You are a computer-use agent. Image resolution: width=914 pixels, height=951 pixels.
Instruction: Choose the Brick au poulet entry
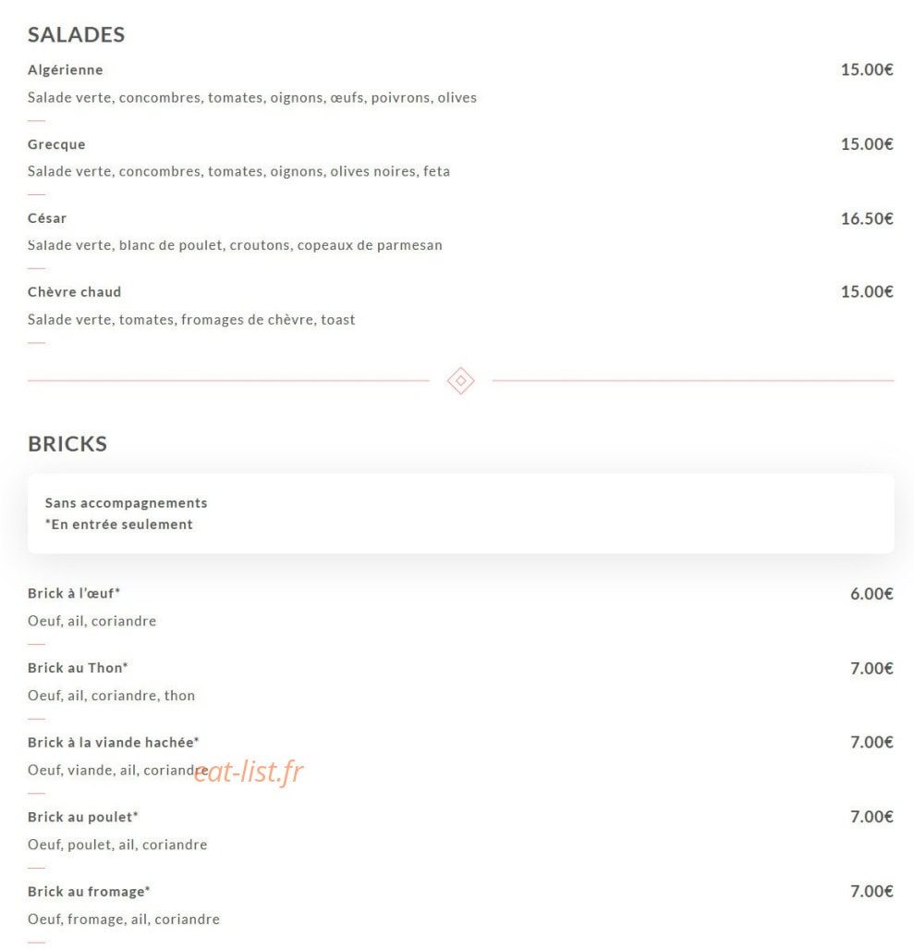pyautogui.click(x=83, y=817)
